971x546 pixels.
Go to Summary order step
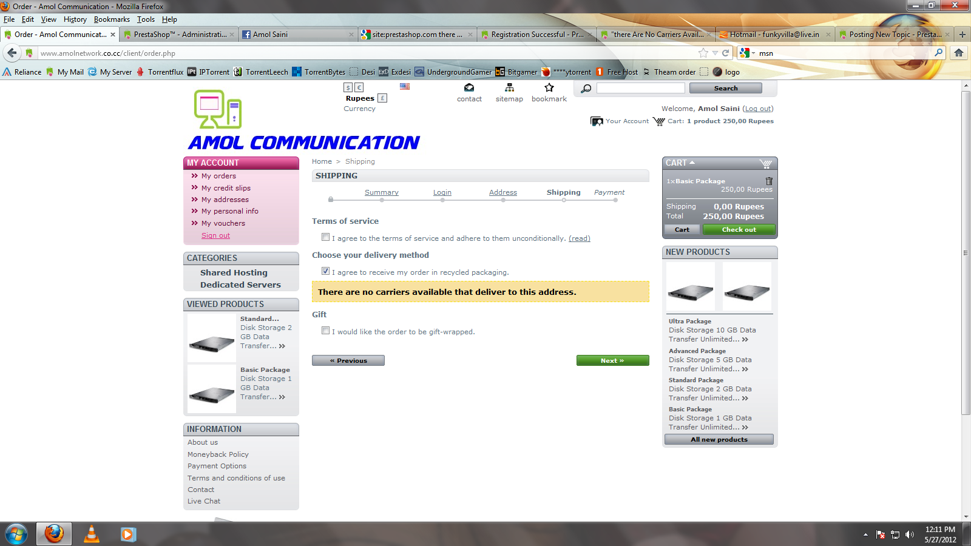(x=381, y=192)
